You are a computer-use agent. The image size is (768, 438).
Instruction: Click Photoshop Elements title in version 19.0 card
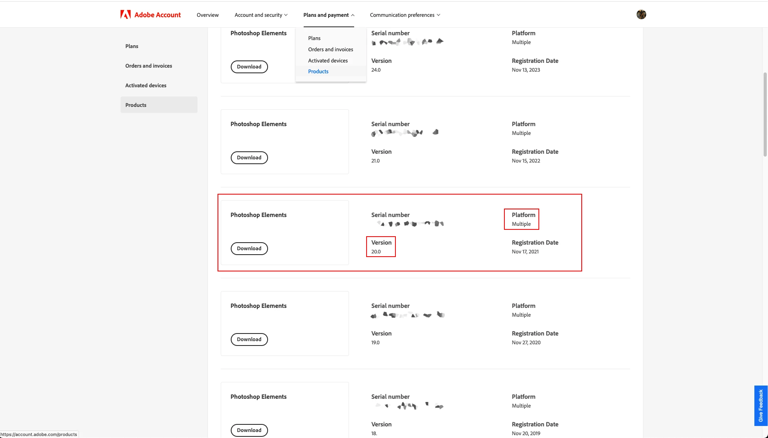click(x=258, y=306)
